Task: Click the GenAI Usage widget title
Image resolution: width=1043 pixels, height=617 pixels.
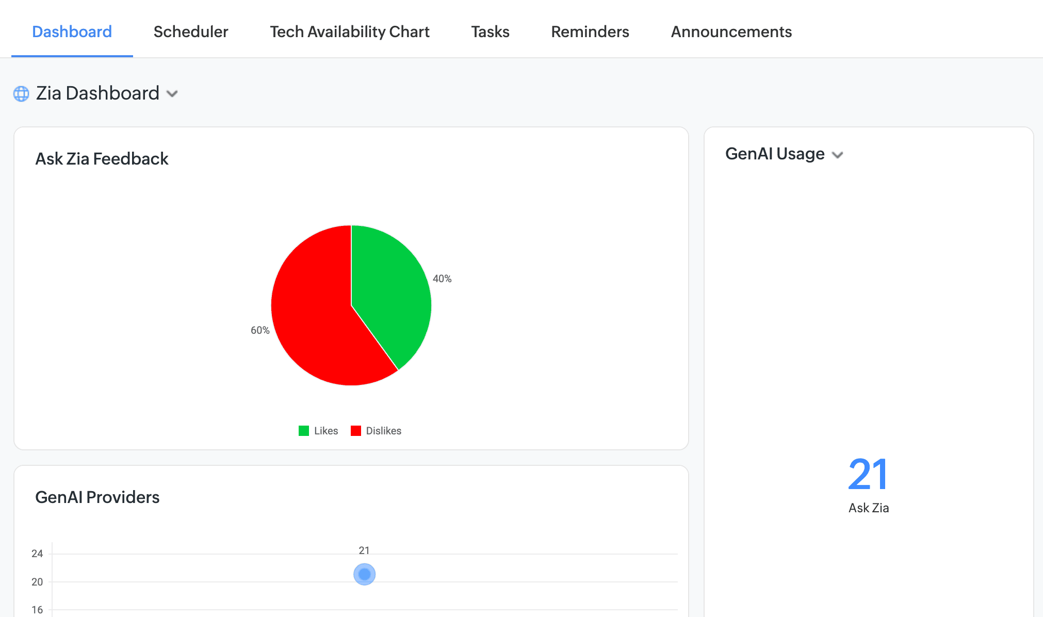Action: [775, 154]
